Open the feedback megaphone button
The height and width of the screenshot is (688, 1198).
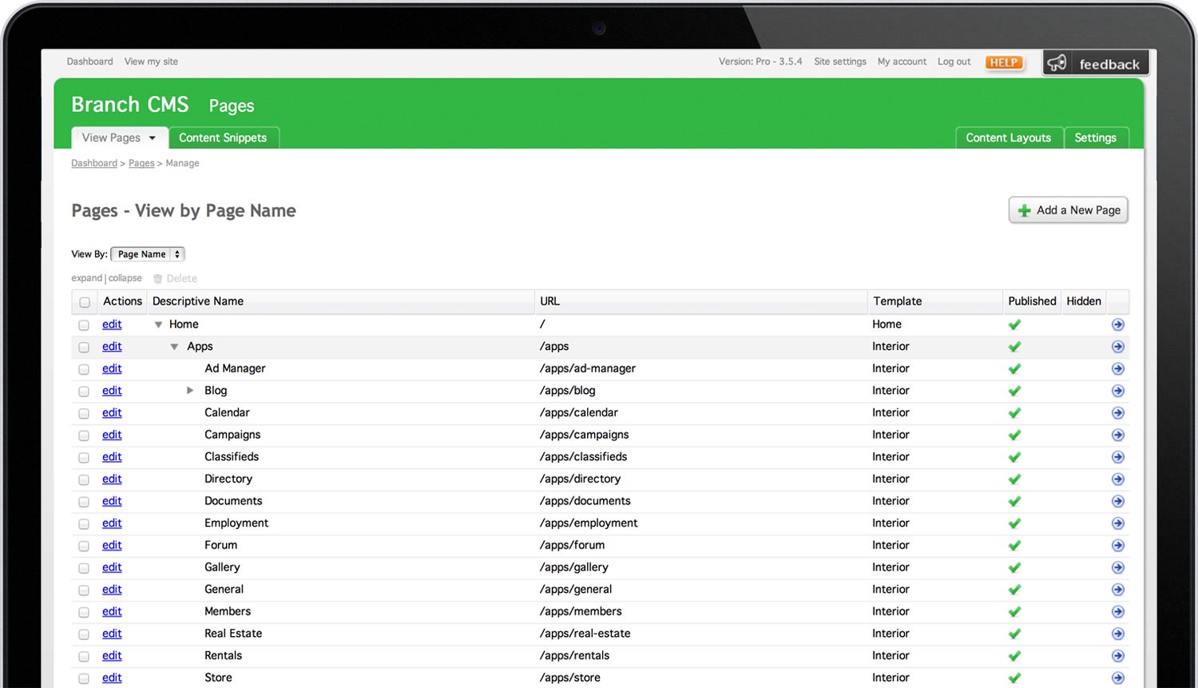[x=1095, y=63]
